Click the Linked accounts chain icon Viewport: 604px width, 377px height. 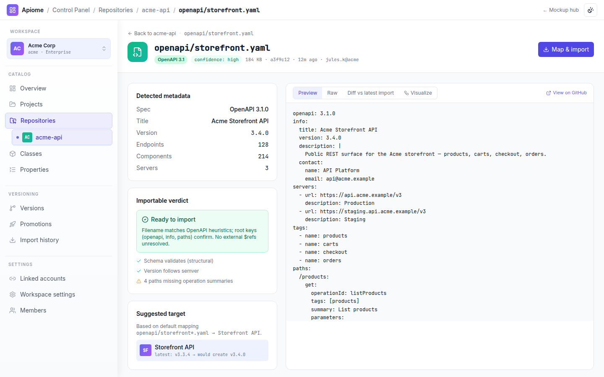[13, 279]
